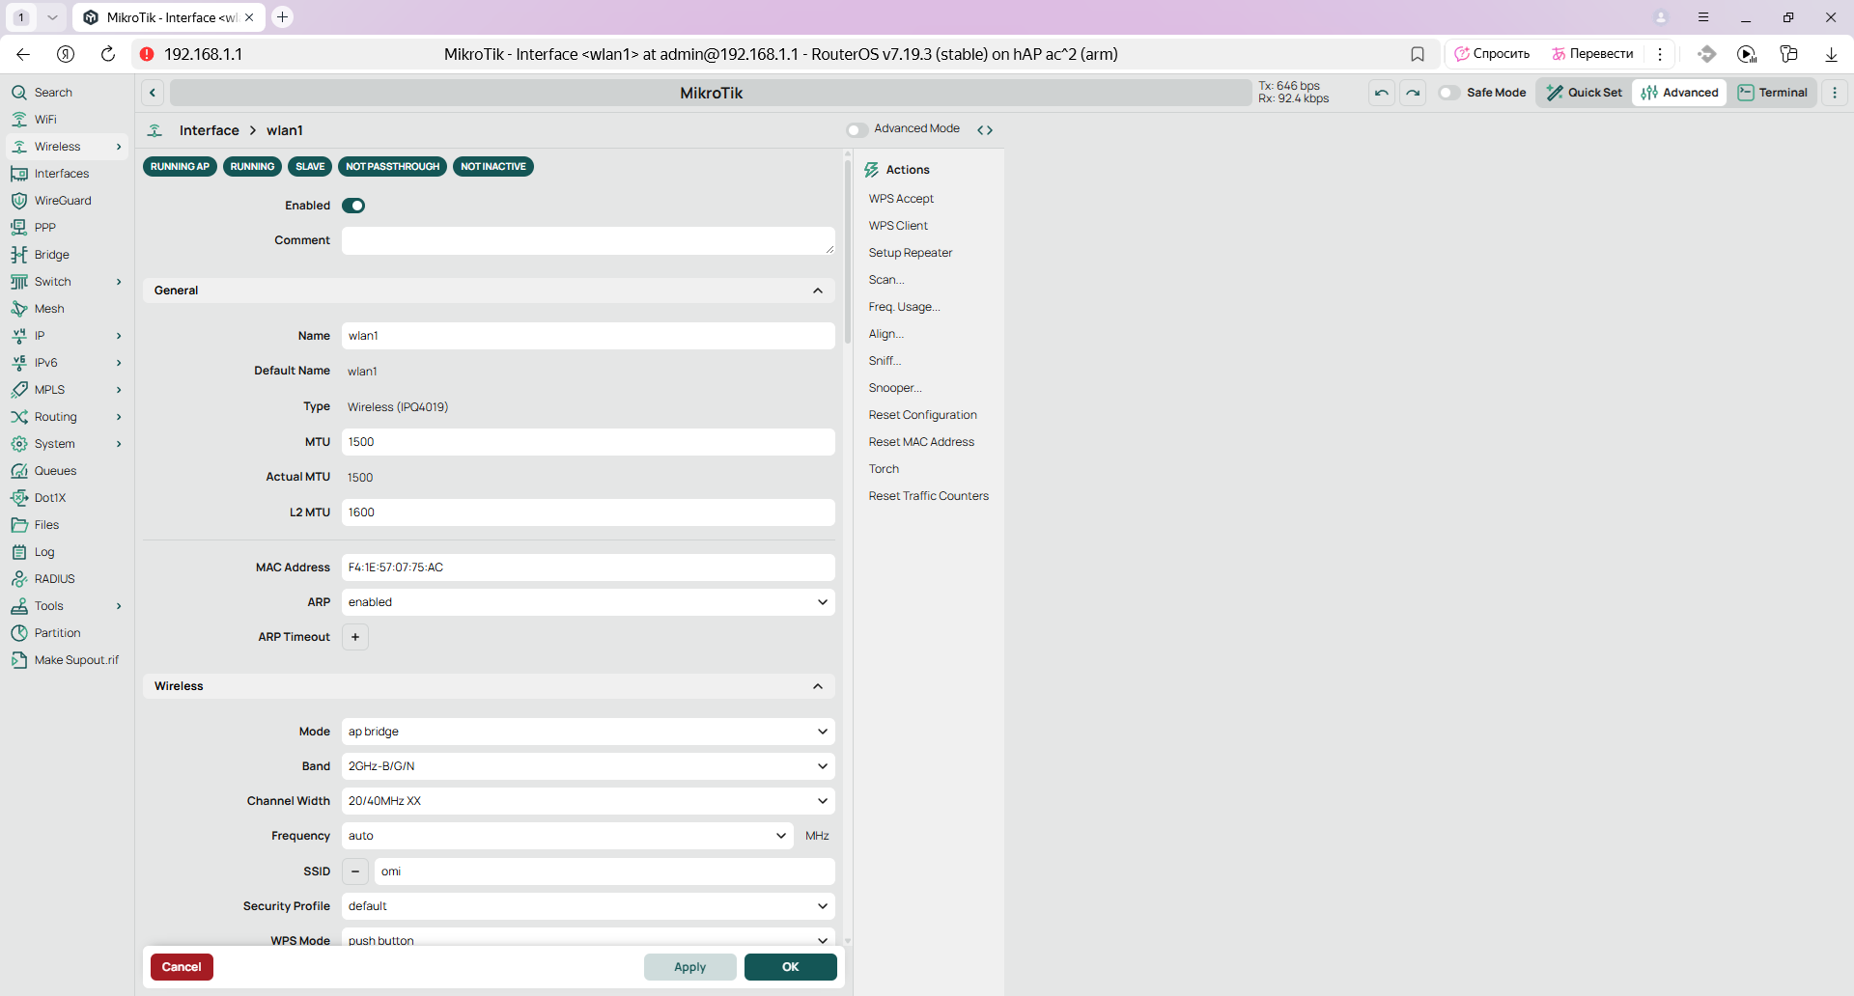Collapse the Wireless settings section
Screen dimensions: 1854x996
click(818, 686)
